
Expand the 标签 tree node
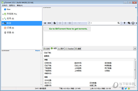(x=3, y=23)
